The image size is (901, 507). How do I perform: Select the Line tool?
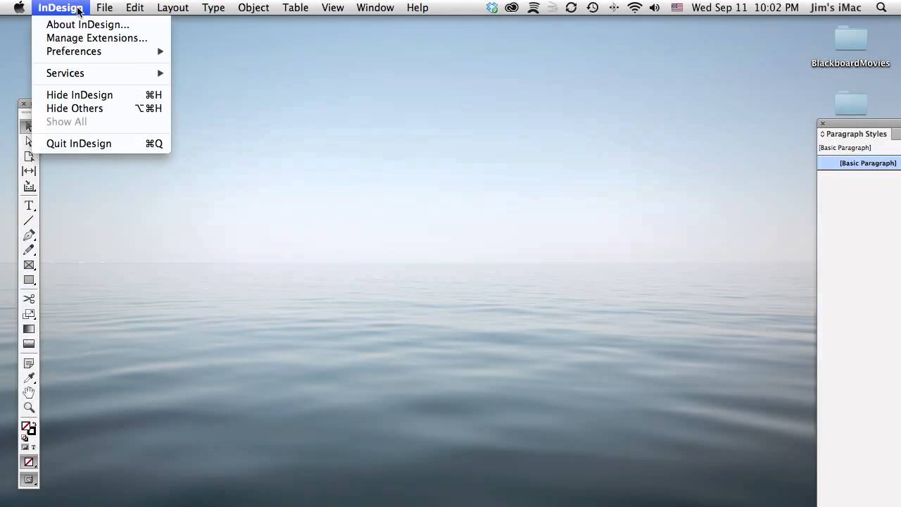pyautogui.click(x=29, y=220)
